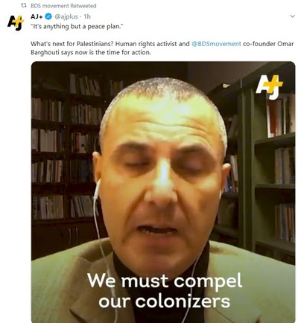Click "co-founder Omar" in the tweet text
This screenshot has height=323, width=298.
[x=268, y=44]
